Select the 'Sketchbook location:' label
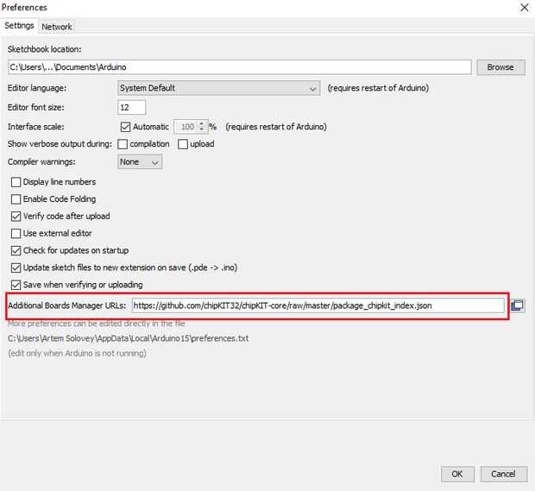535x491 pixels. pos(44,49)
